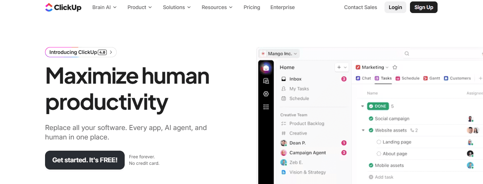Viewport: 483px width, 184px height.
Task: Collapse the DONE status group
Action: 362,106
